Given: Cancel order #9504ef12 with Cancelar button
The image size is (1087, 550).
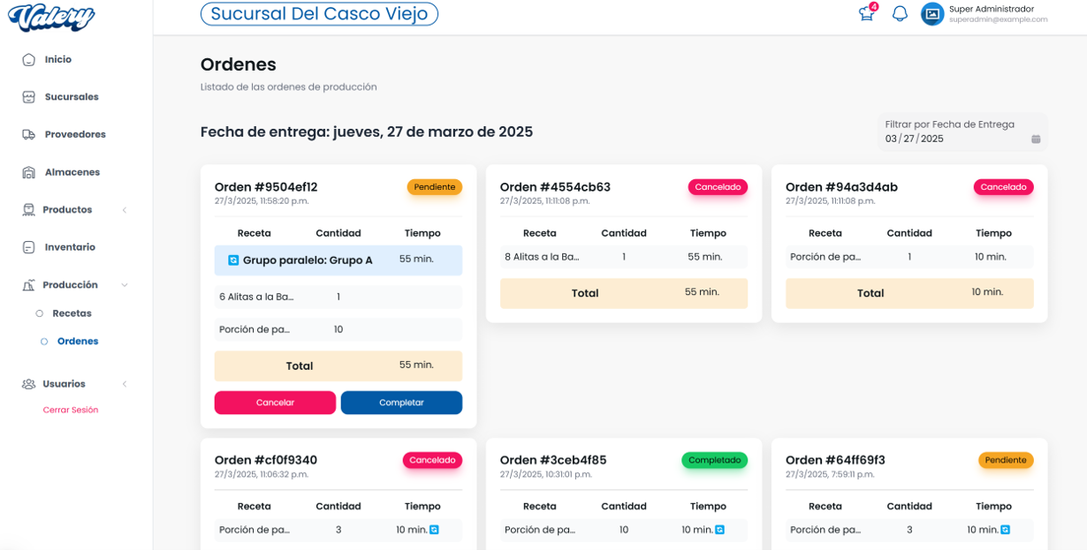Looking at the screenshot, I should pyautogui.click(x=275, y=403).
